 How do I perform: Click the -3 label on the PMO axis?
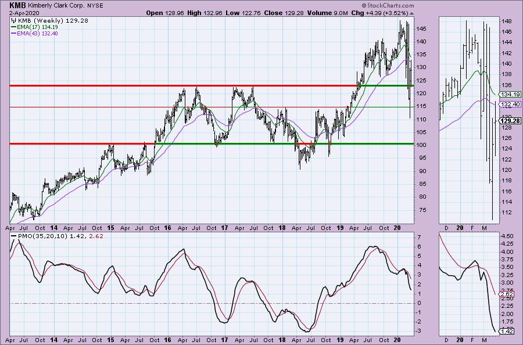(418, 330)
